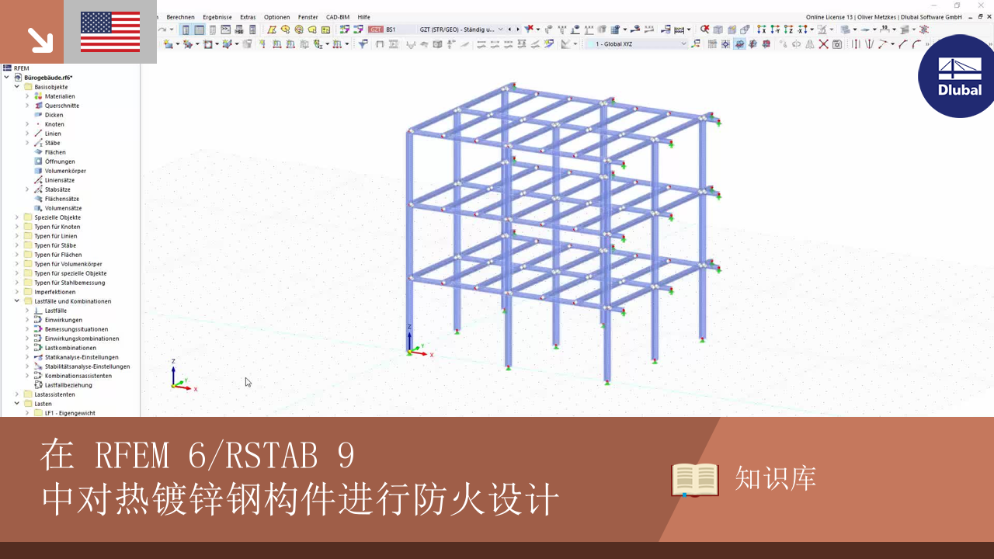
Task: Select Flächensätze in the navigator
Action: pos(62,199)
